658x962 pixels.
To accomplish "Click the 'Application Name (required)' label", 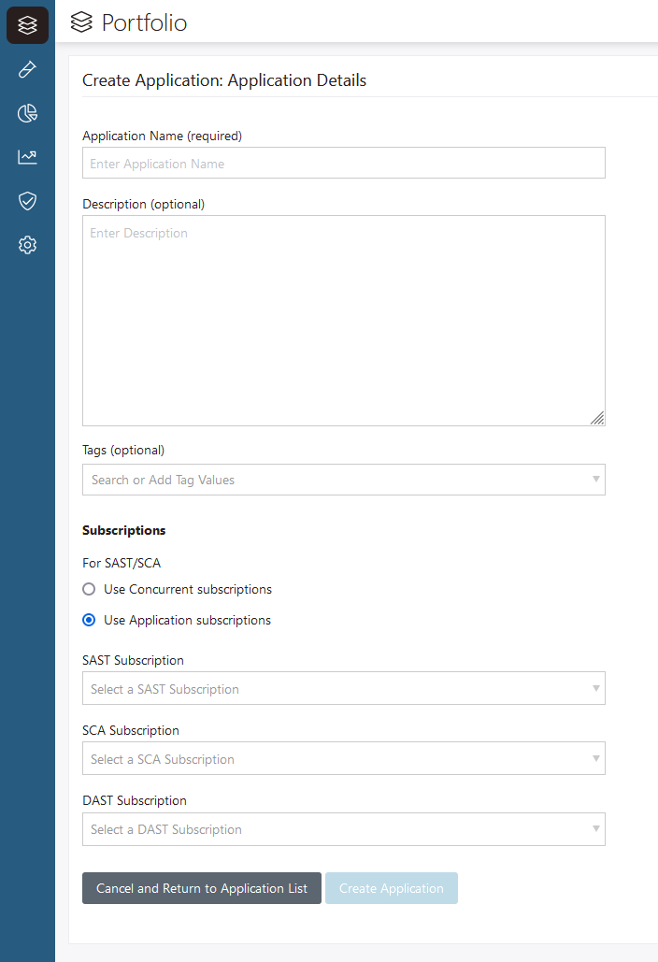I will tap(162, 136).
